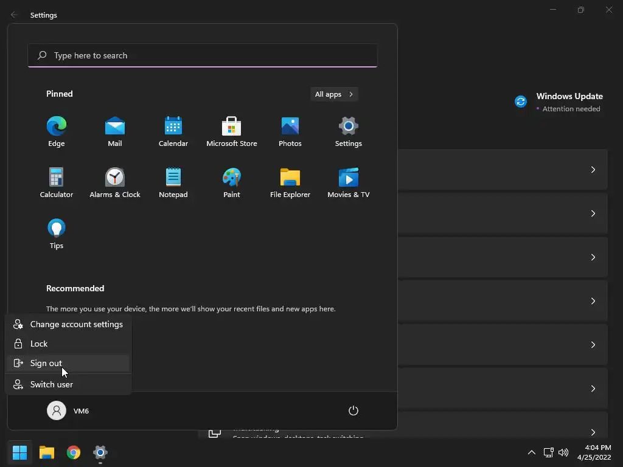The height and width of the screenshot is (467, 623).
Task: Click the power button icon
Action: coord(353,410)
